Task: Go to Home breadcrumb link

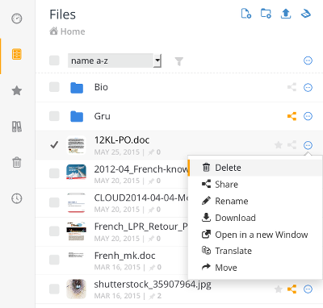Action: click(x=73, y=31)
